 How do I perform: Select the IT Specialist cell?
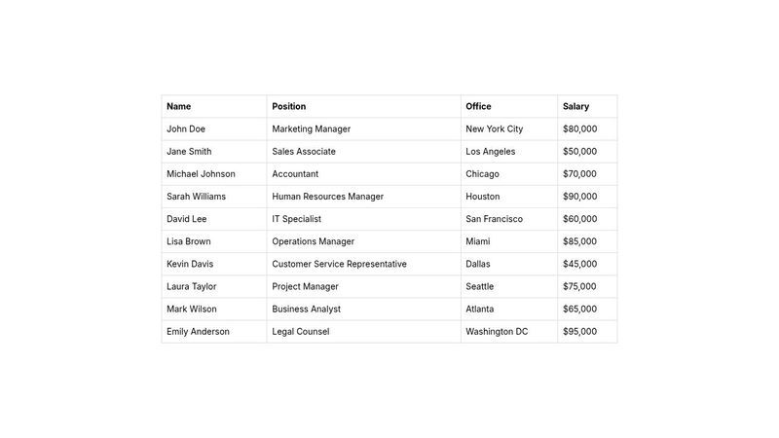pyautogui.click(x=297, y=219)
